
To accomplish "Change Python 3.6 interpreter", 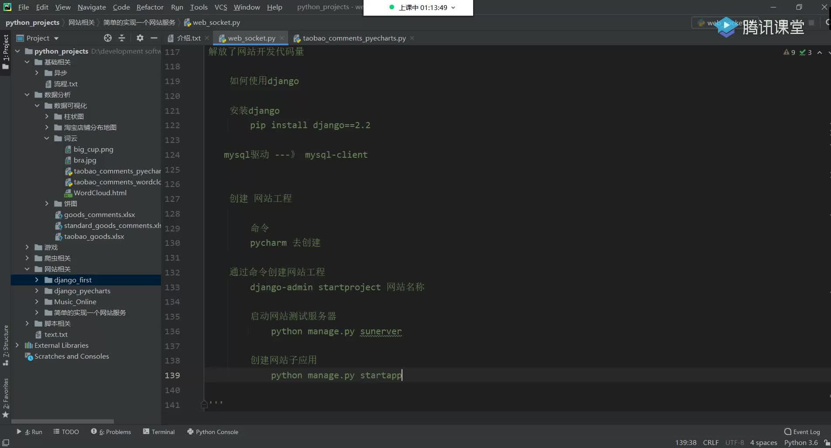I will click(x=801, y=442).
